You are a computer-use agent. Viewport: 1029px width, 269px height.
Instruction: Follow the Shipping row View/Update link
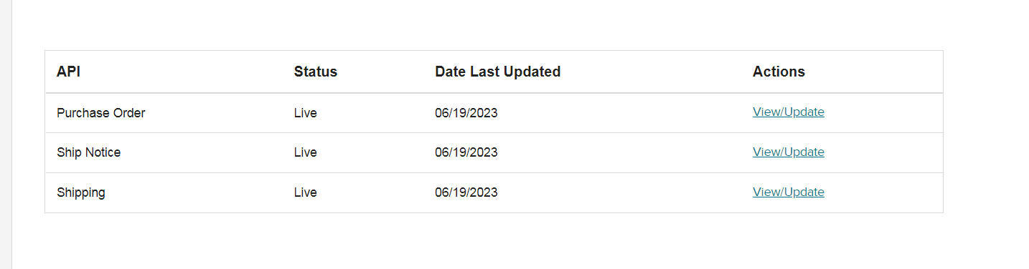click(788, 192)
